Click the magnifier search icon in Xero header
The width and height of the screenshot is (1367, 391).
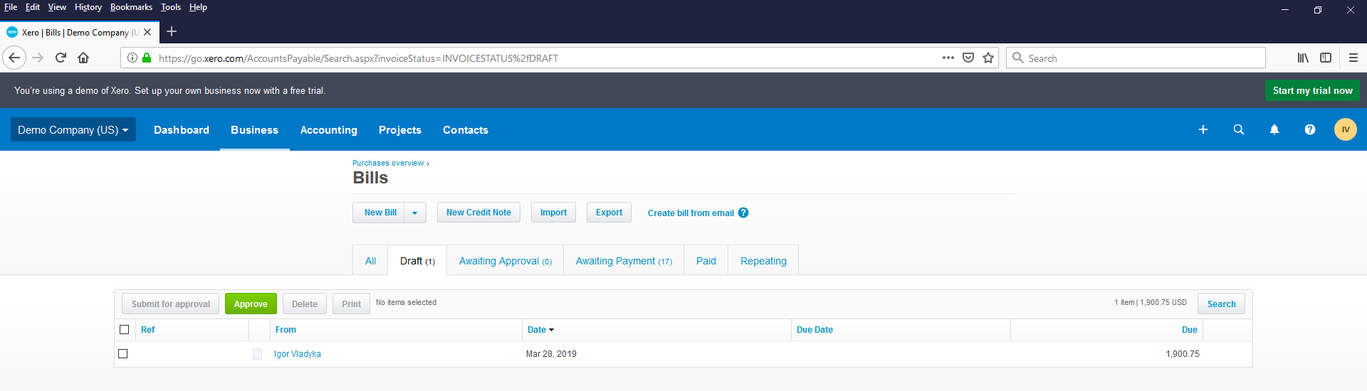(1239, 129)
